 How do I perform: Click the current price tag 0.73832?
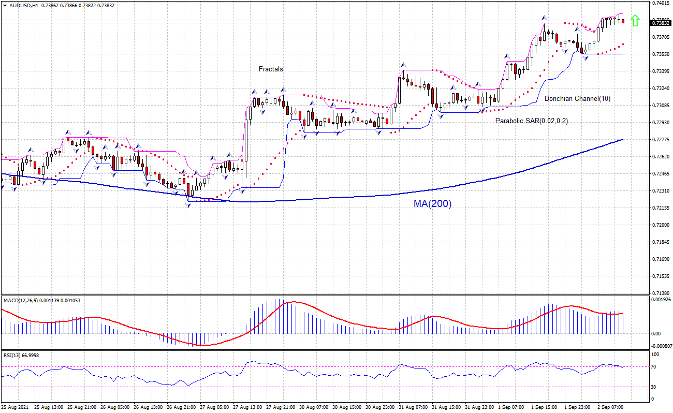pos(661,23)
